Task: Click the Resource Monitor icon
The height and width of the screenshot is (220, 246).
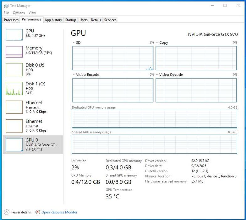Action: tap(38, 212)
